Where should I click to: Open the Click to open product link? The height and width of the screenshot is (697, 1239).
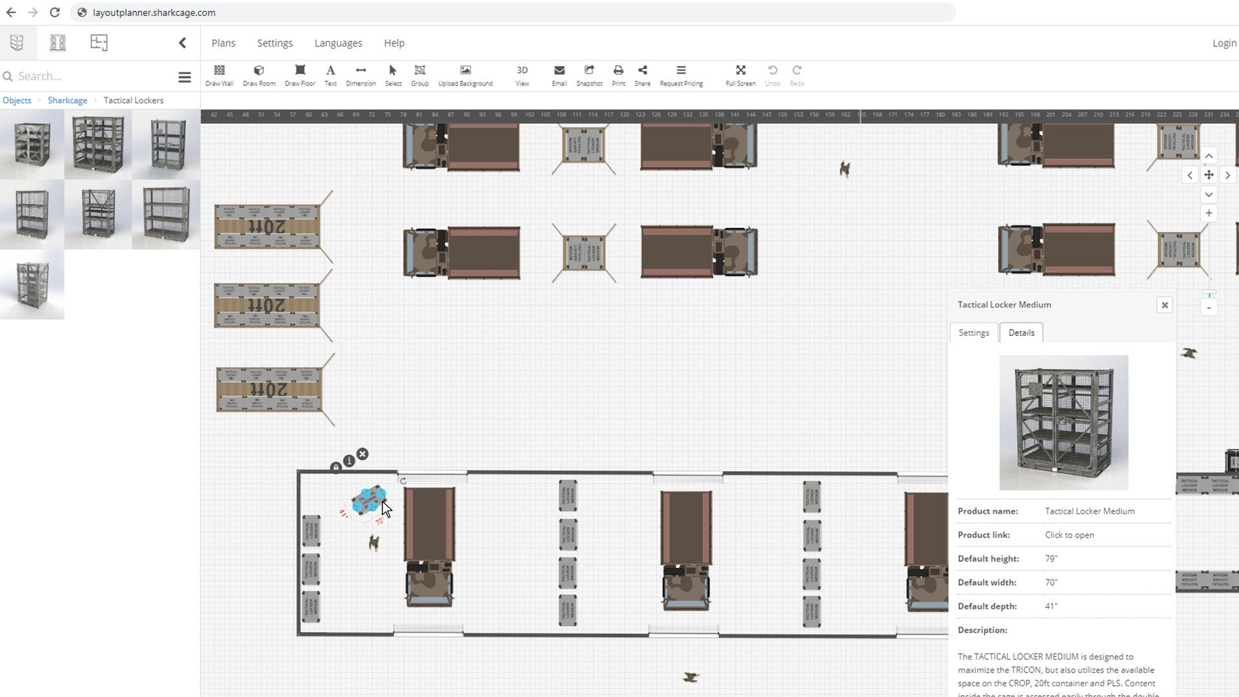tap(1069, 535)
